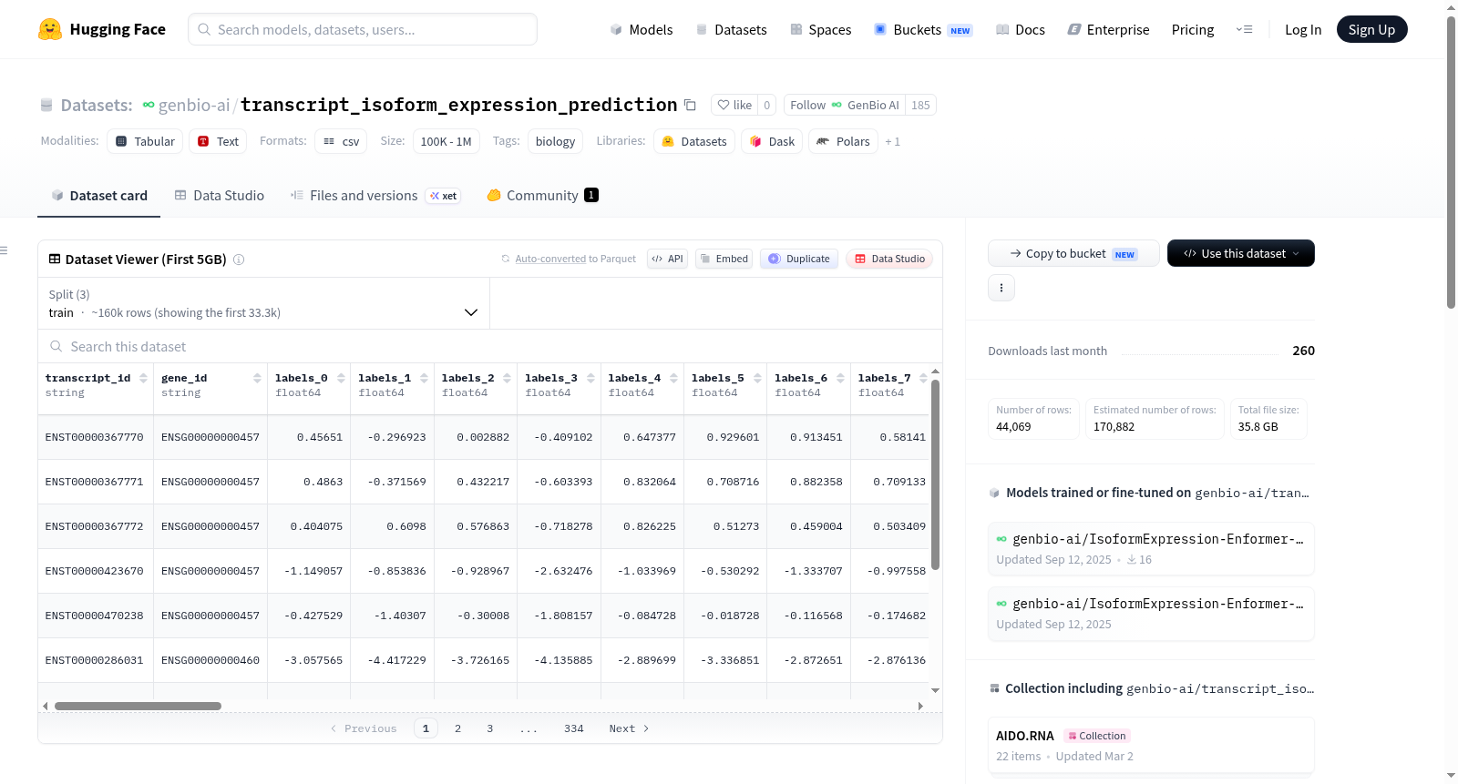Image resolution: width=1458 pixels, height=784 pixels.
Task: Expand the top navigation overflow menu icon
Action: pos(1244,29)
